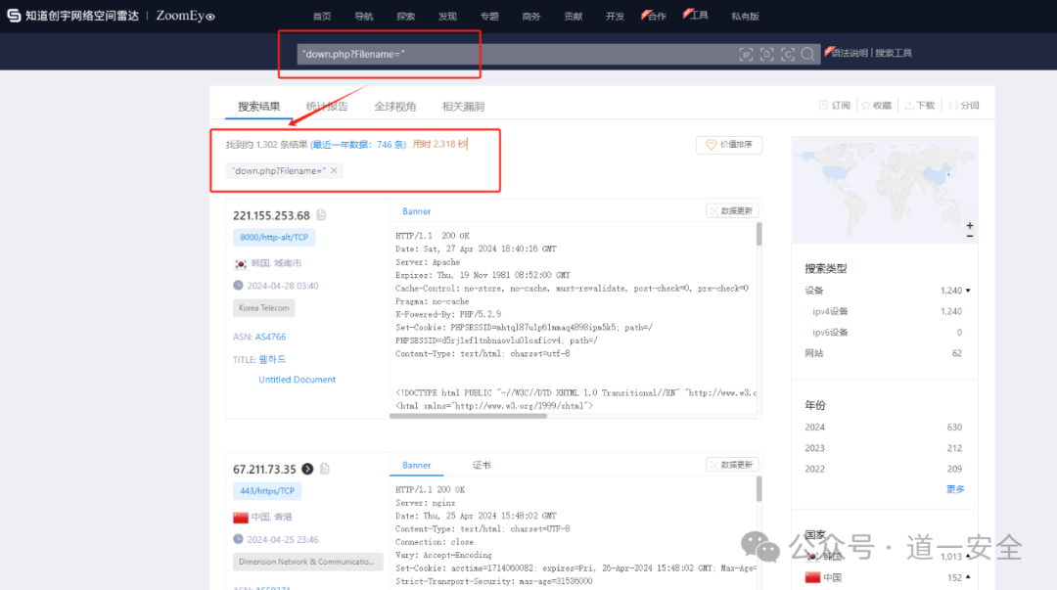Screen dimensions: 1057x590
Task: Open the 合作 menu item
Action: click(x=655, y=17)
